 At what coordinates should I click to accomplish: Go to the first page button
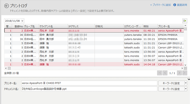[159, 73]
